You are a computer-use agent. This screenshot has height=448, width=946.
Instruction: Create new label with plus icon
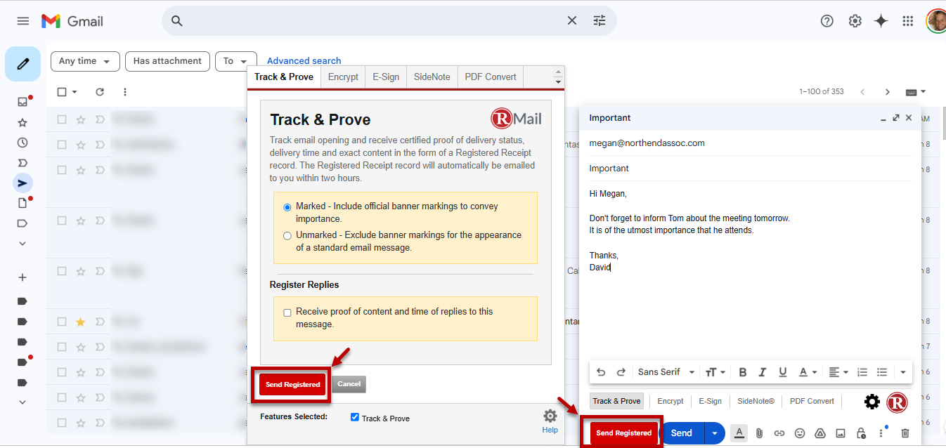pos(22,277)
